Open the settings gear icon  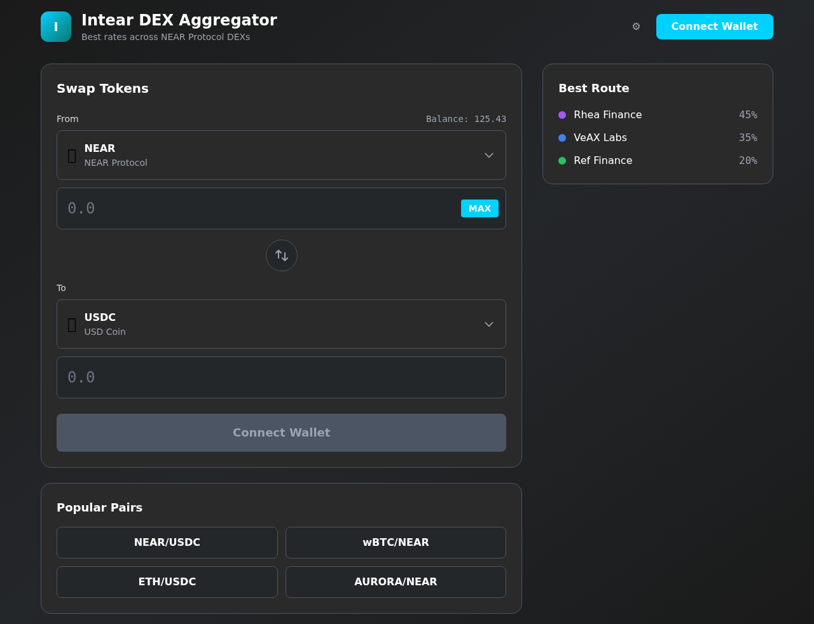pos(635,26)
